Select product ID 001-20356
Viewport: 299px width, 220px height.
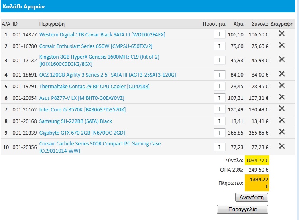tap(25, 147)
